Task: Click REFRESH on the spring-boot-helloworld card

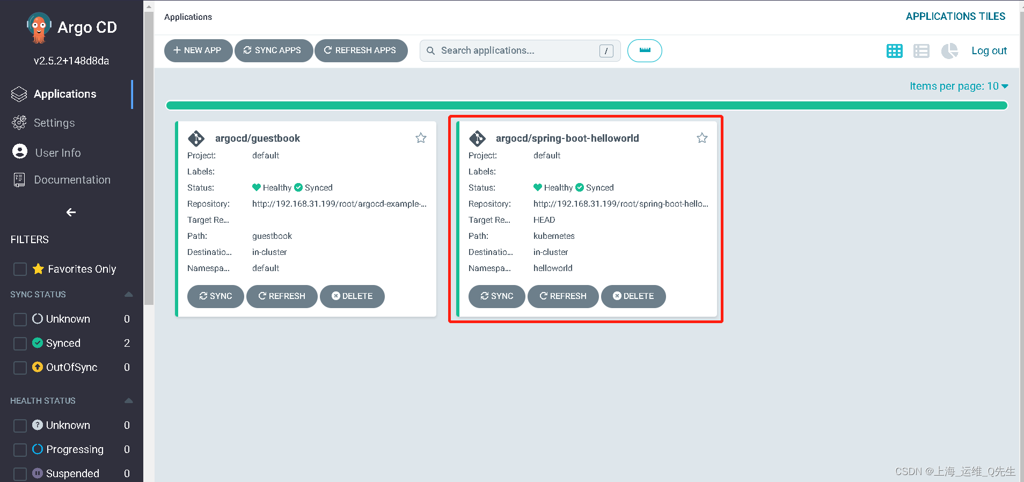Action: [563, 296]
